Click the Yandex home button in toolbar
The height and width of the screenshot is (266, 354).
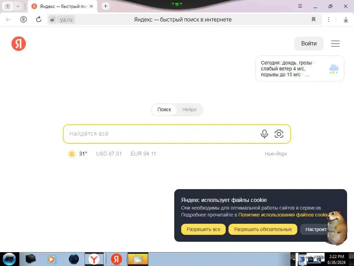tap(24, 20)
